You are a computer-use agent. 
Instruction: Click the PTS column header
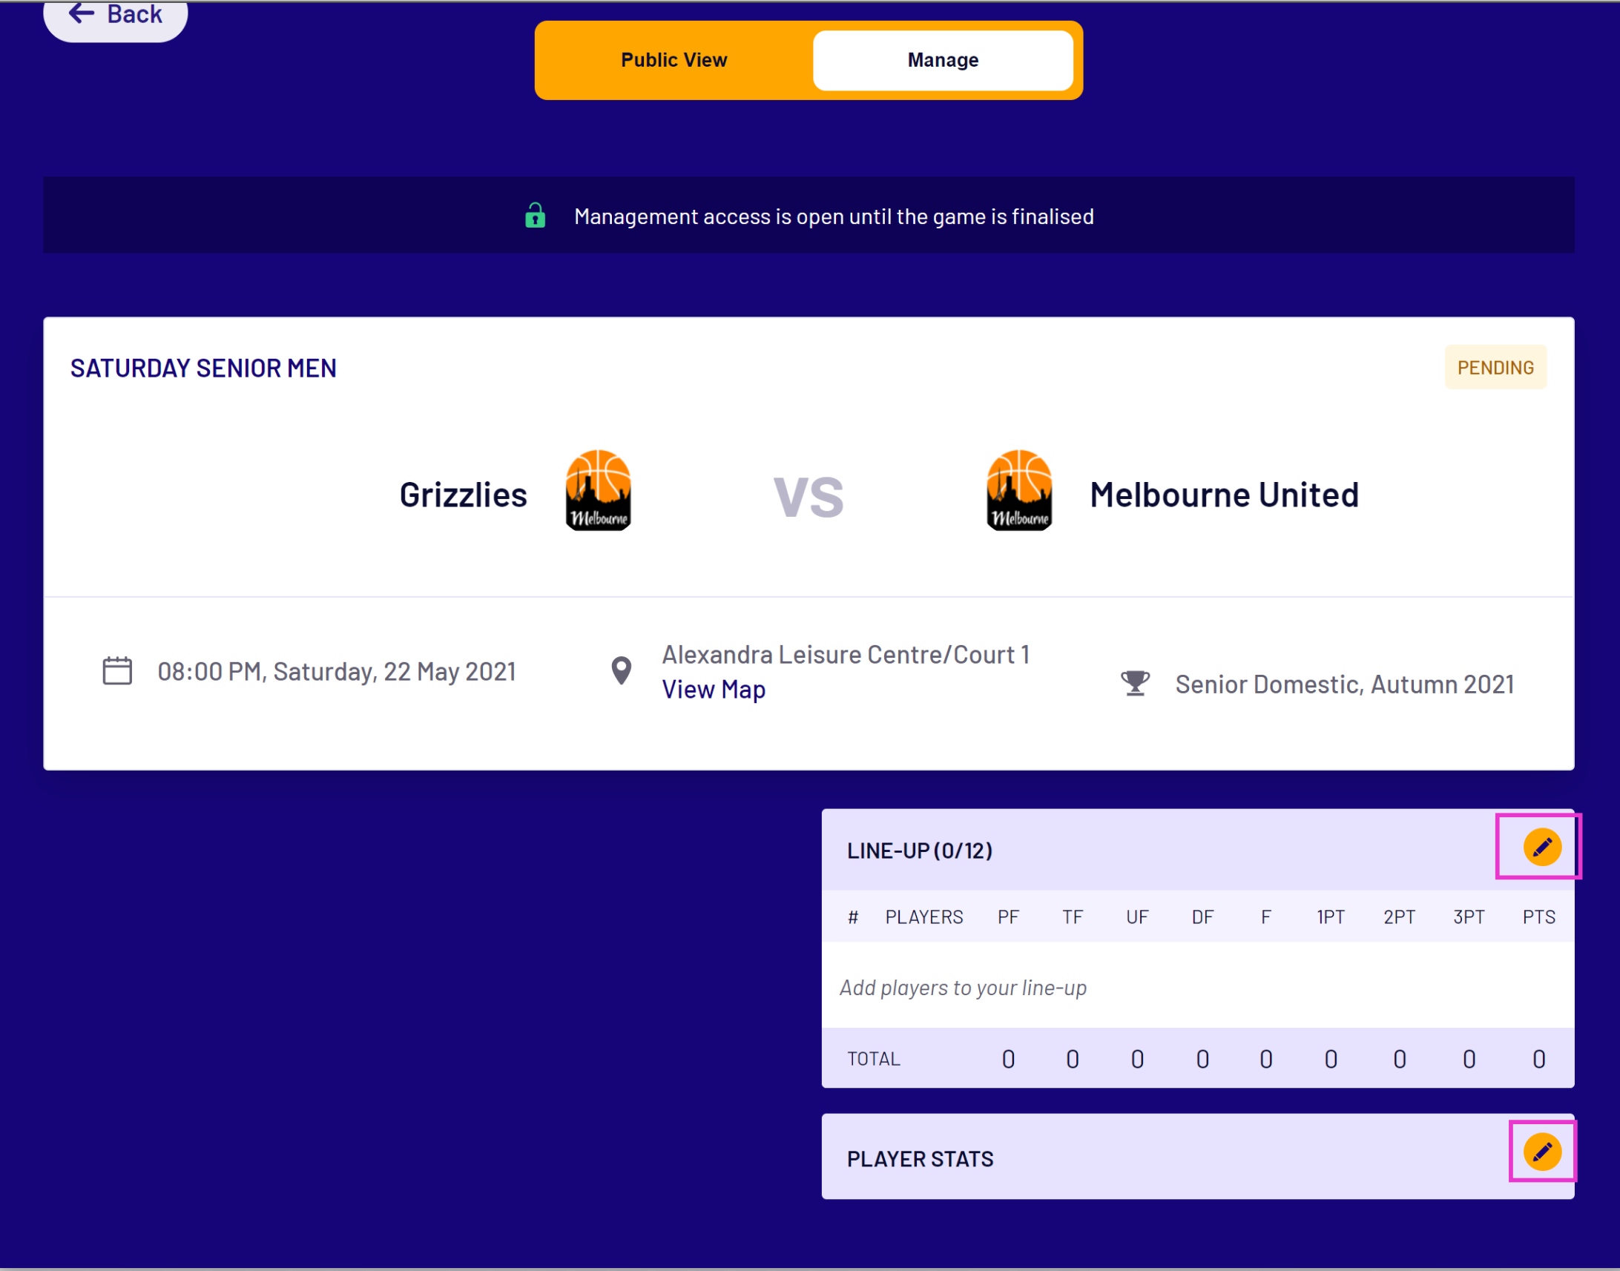[1539, 917]
